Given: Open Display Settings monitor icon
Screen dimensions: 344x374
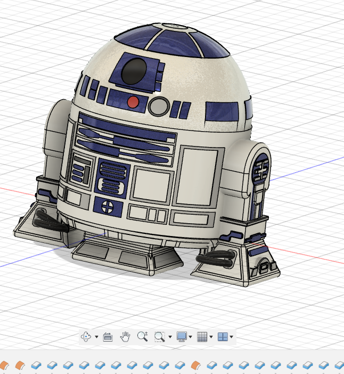Looking at the screenshot, I should (x=182, y=337).
